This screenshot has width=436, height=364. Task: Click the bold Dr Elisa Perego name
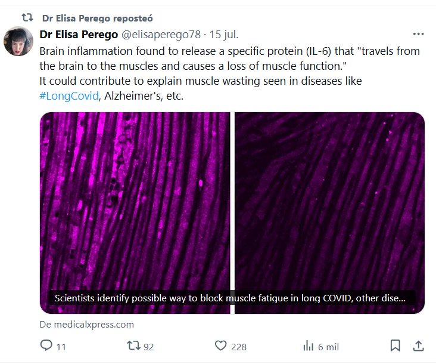click(79, 35)
